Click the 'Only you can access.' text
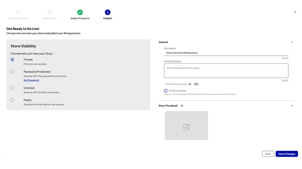 tap(35, 64)
